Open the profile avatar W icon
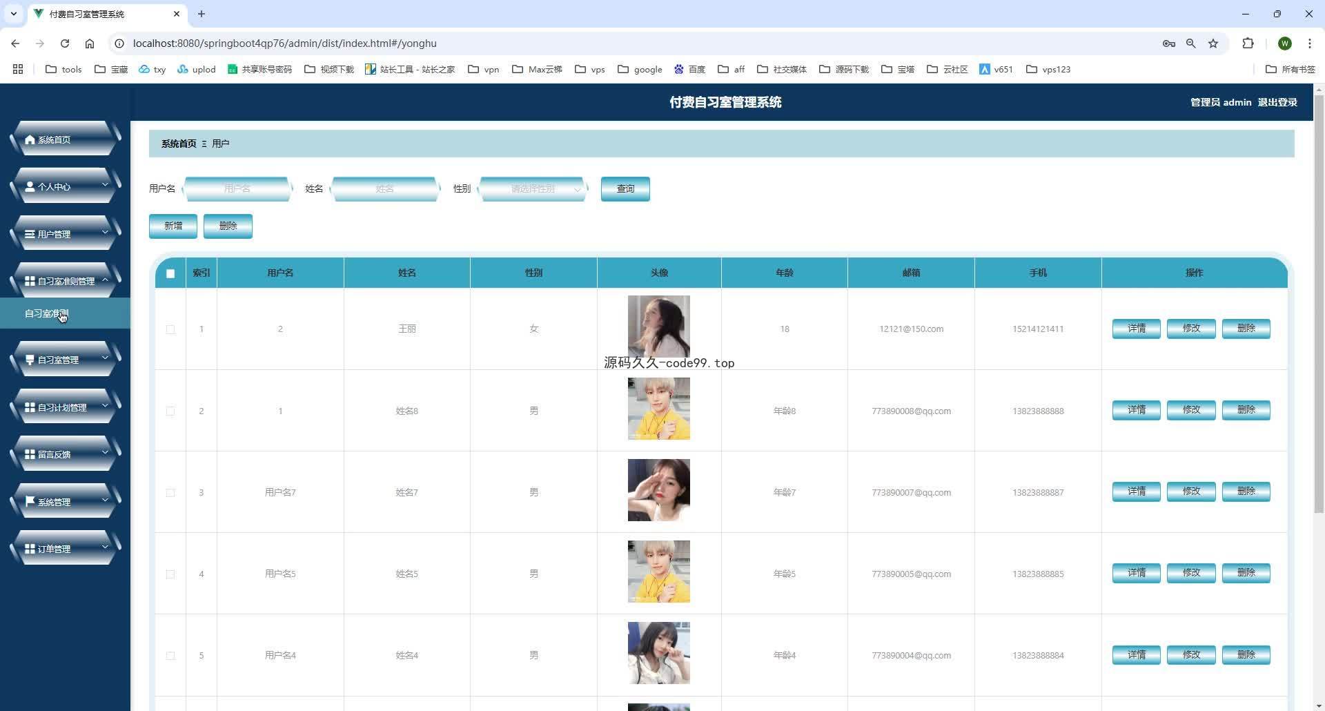The width and height of the screenshot is (1325, 711). coord(1285,43)
